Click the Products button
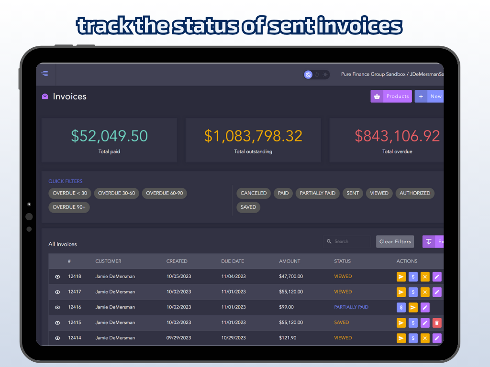 [391, 97]
